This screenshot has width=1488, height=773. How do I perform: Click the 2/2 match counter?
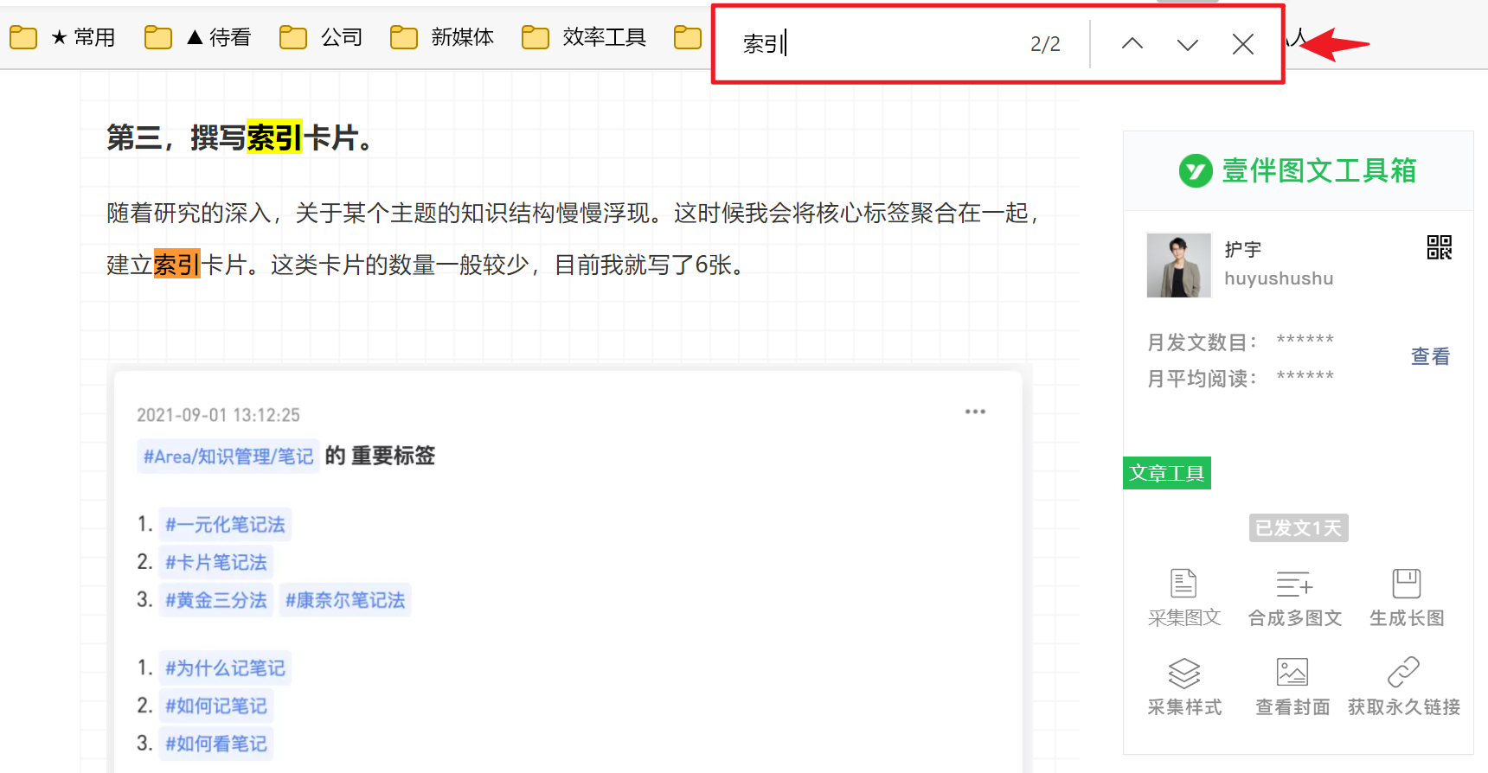[x=1045, y=44]
